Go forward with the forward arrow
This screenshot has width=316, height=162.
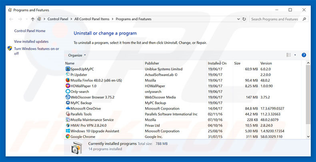point(20,19)
